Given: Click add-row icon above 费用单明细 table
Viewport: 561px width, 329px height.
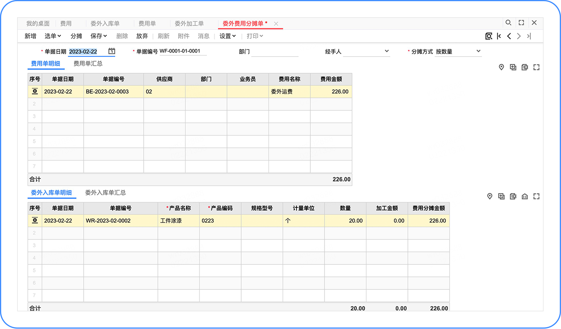Looking at the screenshot, I should click(513, 67).
